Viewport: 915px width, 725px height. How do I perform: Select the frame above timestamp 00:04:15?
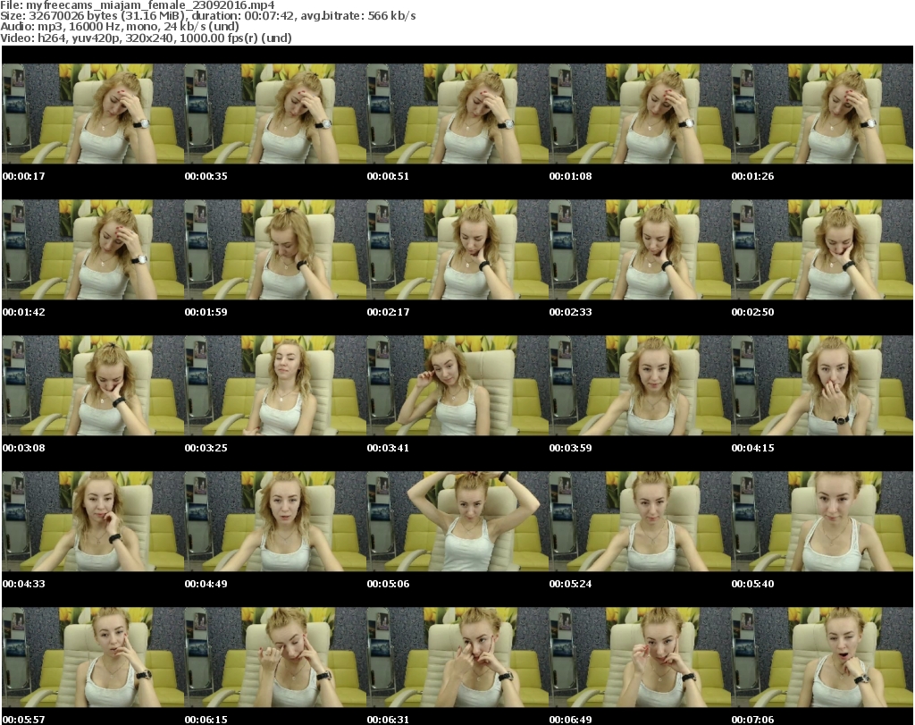(x=821, y=385)
